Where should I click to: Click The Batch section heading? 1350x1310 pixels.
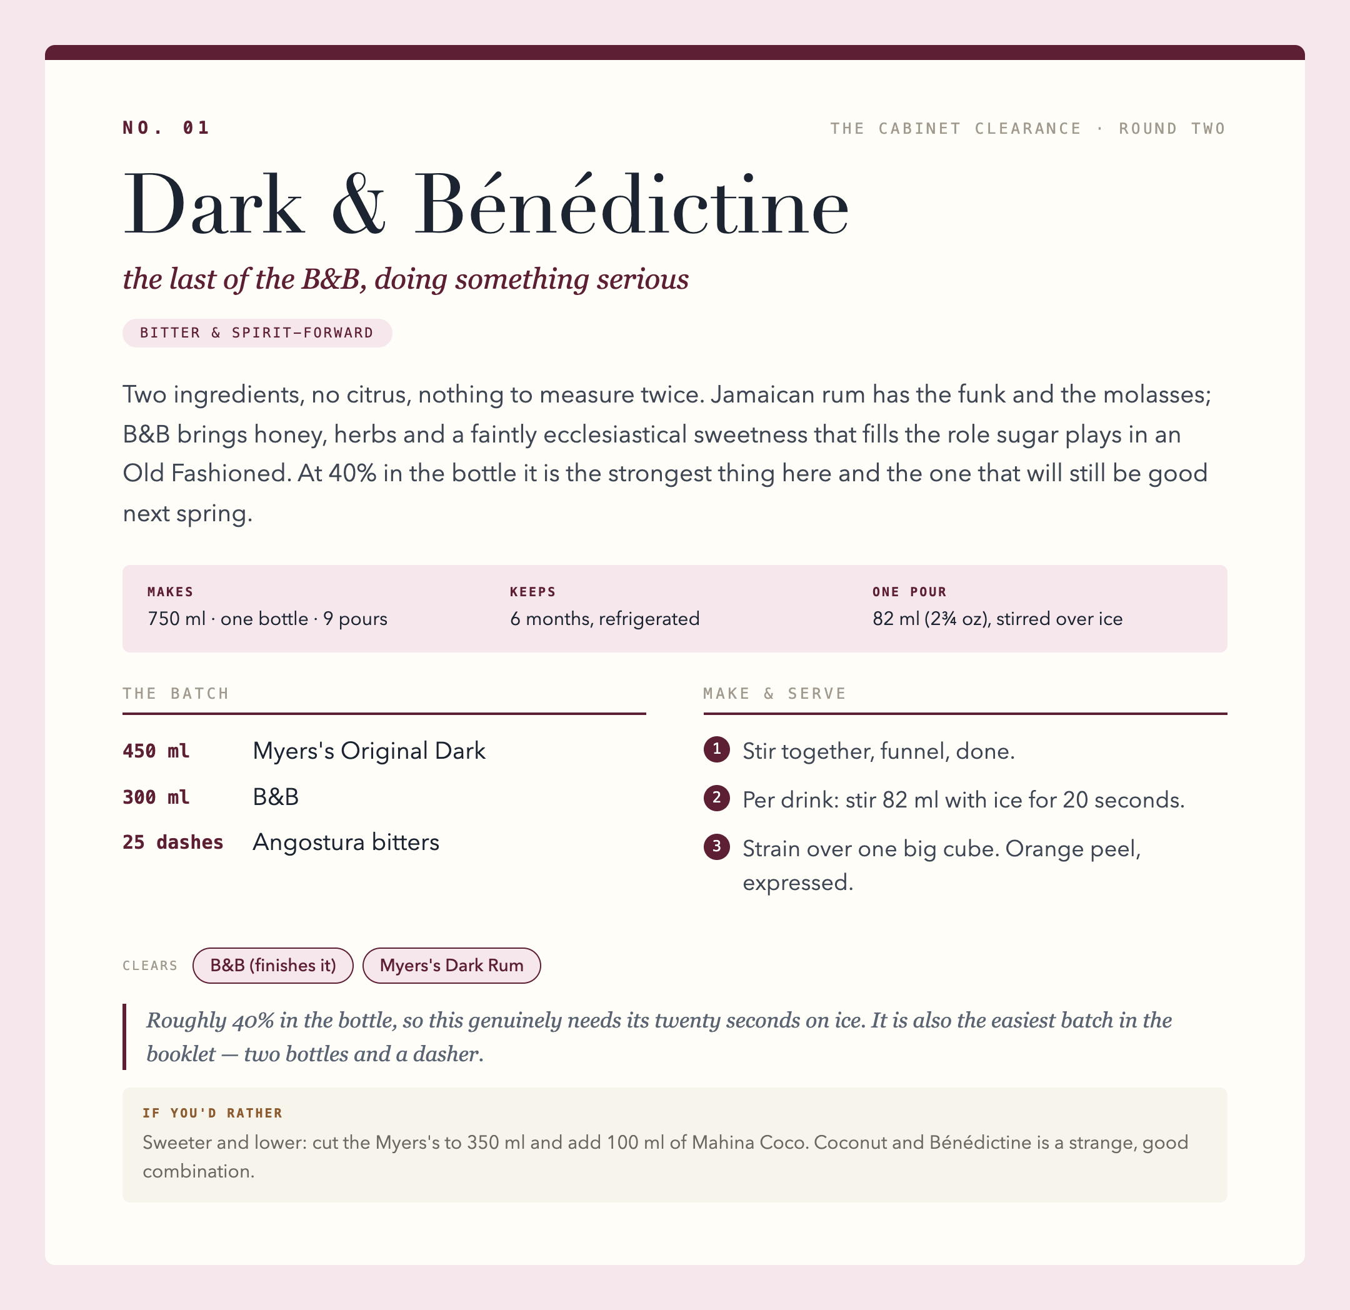pyautogui.click(x=176, y=694)
